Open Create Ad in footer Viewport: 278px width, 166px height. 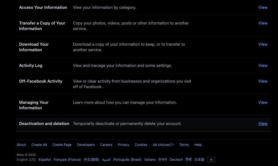tap(39, 145)
